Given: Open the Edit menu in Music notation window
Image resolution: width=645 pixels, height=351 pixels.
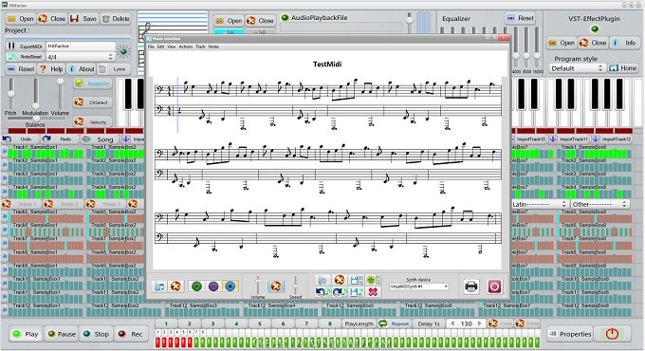Looking at the screenshot, I should [x=160, y=46].
